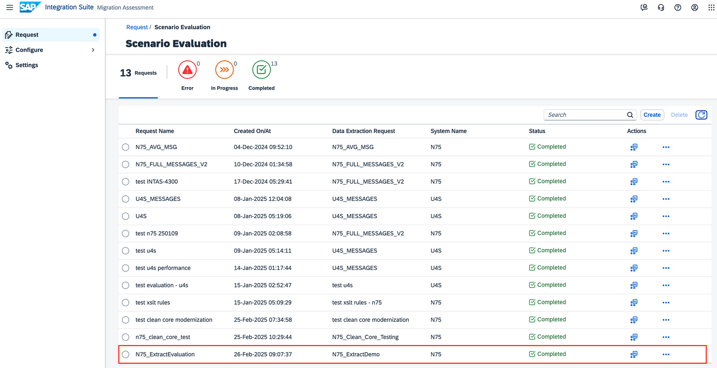The image size is (717, 368).
Task: Click the 'test u4s' data extraction cell
Action: (x=343, y=285)
